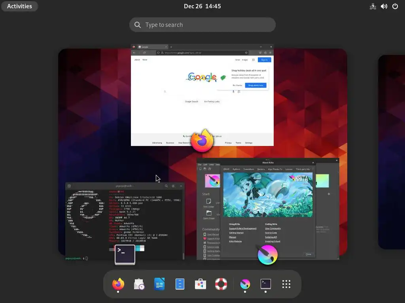Viewport: 405px width, 303px height.
Task: Open the hamburger menu in Terminal header
Action: [x=173, y=186]
